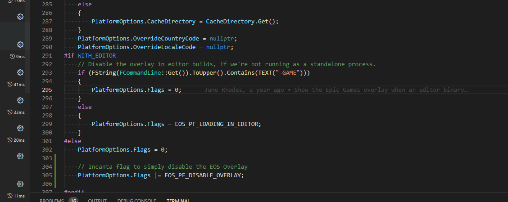Click the history clock icon beside 41ms
This screenshot has height=202, width=508.
(10, 84)
